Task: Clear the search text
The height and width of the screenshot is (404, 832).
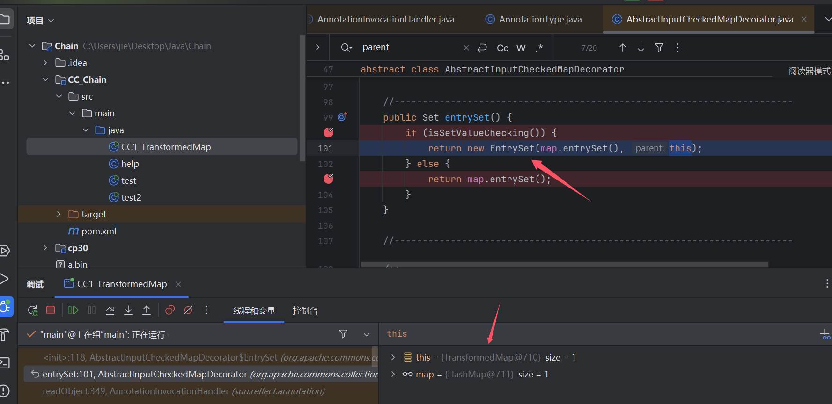Action: [x=466, y=48]
